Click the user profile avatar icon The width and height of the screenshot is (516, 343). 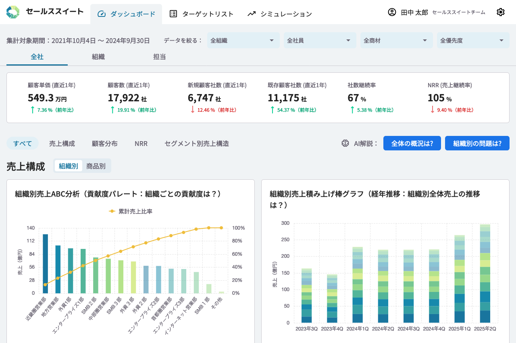click(392, 12)
